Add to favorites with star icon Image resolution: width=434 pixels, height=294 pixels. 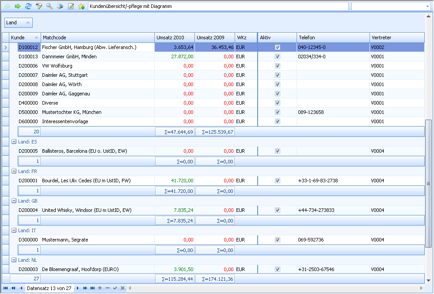pos(81,6)
